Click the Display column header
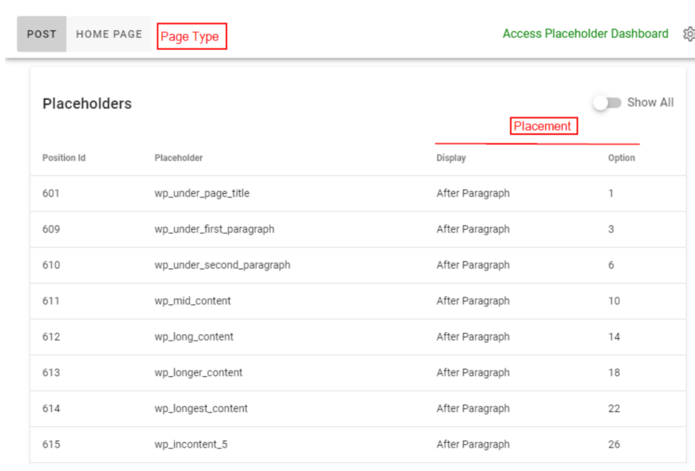Image resolution: width=695 pixels, height=471 pixels. 451,158
